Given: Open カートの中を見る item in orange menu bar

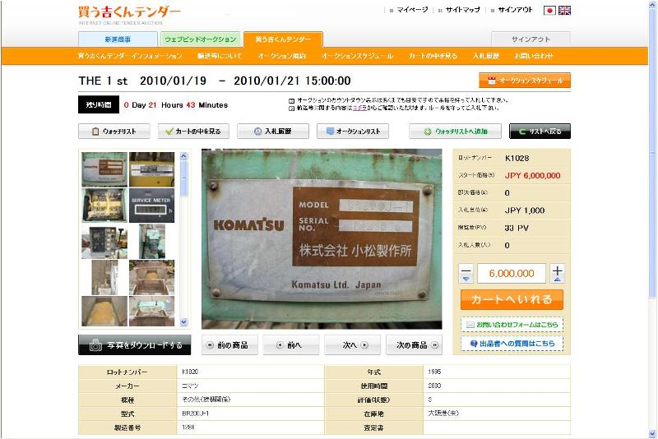Looking at the screenshot, I should (x=433, y=56).
